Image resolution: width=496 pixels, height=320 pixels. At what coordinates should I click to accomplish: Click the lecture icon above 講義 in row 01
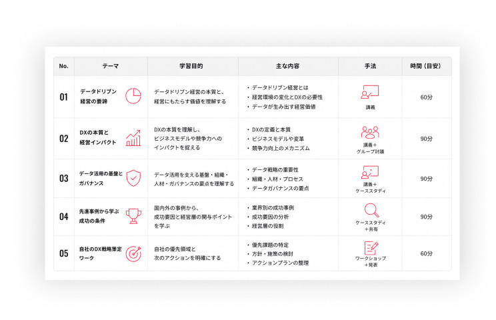(x=370, y=92)
